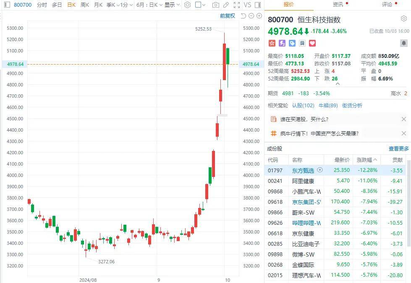The image size is (411, 283).
Task: Toggle target indicator on 东方甄选 row
Action: click(x=320, y=170)
